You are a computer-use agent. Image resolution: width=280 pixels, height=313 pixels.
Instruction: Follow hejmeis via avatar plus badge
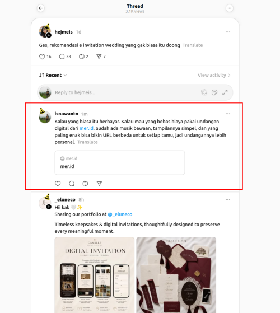[49, 35]
